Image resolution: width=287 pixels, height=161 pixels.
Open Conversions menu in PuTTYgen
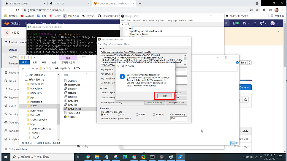(115, 44)
